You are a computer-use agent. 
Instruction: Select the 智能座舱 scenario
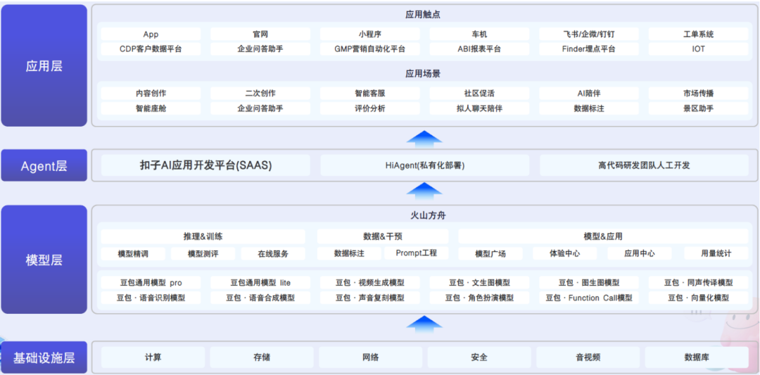(x=151, y=108)
